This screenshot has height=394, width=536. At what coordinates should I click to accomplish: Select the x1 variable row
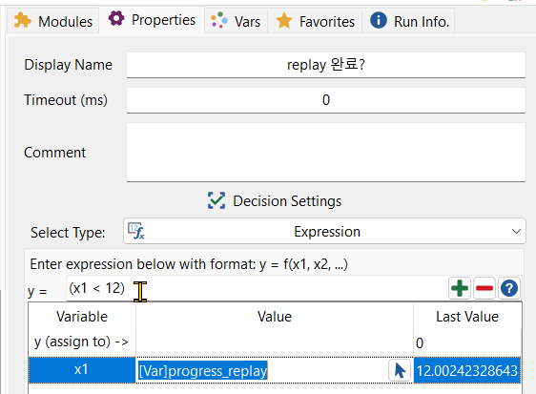(275, 370)
